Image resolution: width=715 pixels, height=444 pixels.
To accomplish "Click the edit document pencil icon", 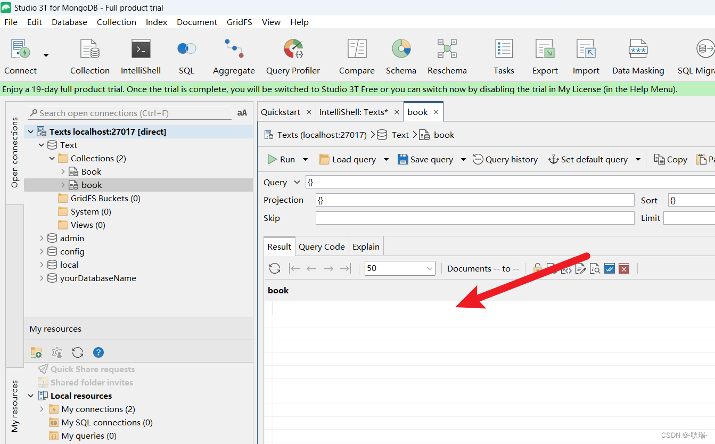I will pyautogui.click(x=580, y=268).
